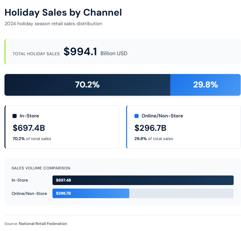Image resolution: width=241 pixels, height=231 pixels.
Task: Click the 70.2% of total sales caption
Action: pyautogui.click(x=32, y=139)
